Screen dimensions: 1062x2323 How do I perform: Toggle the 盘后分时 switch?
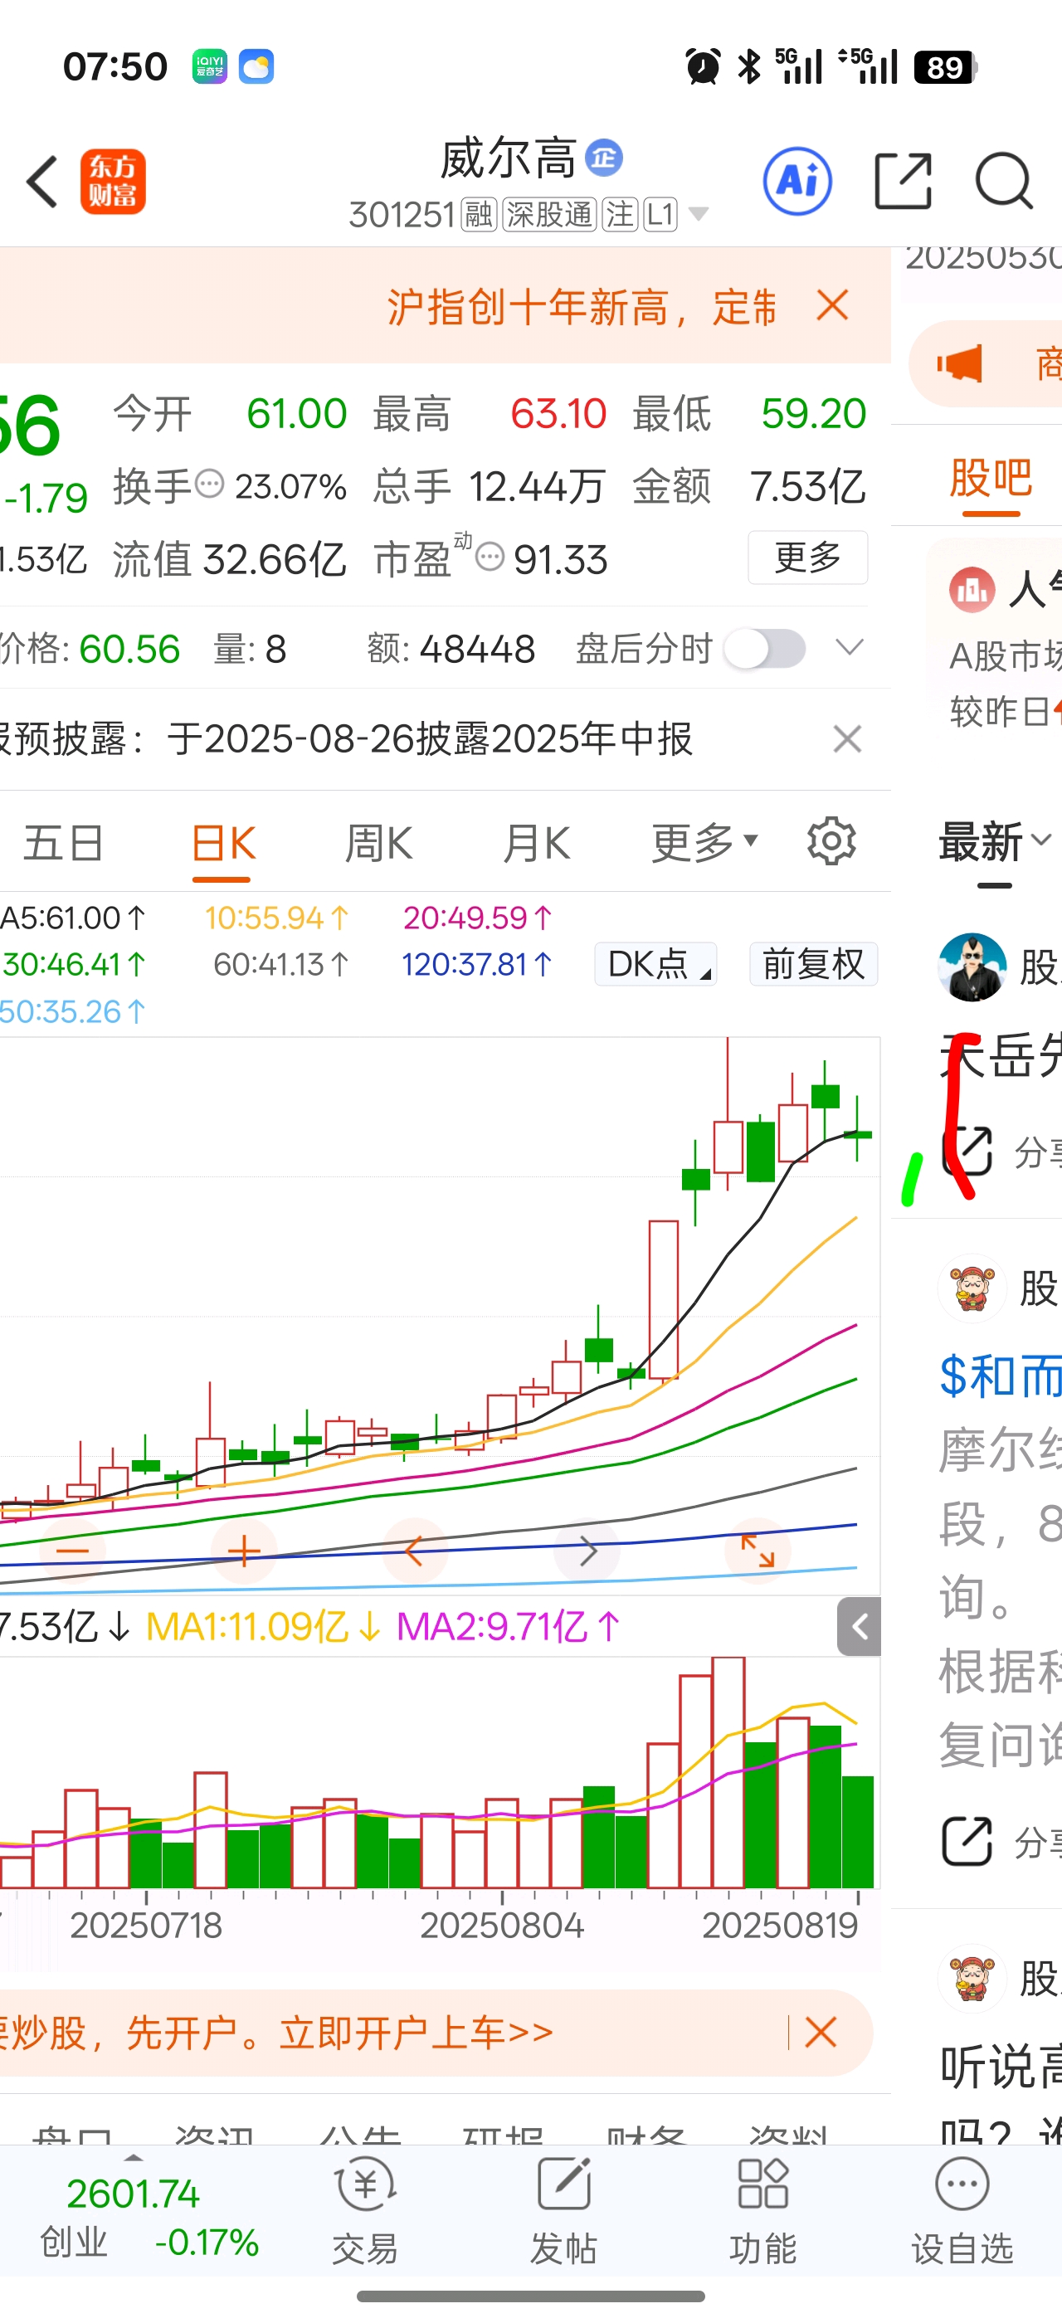766,649
